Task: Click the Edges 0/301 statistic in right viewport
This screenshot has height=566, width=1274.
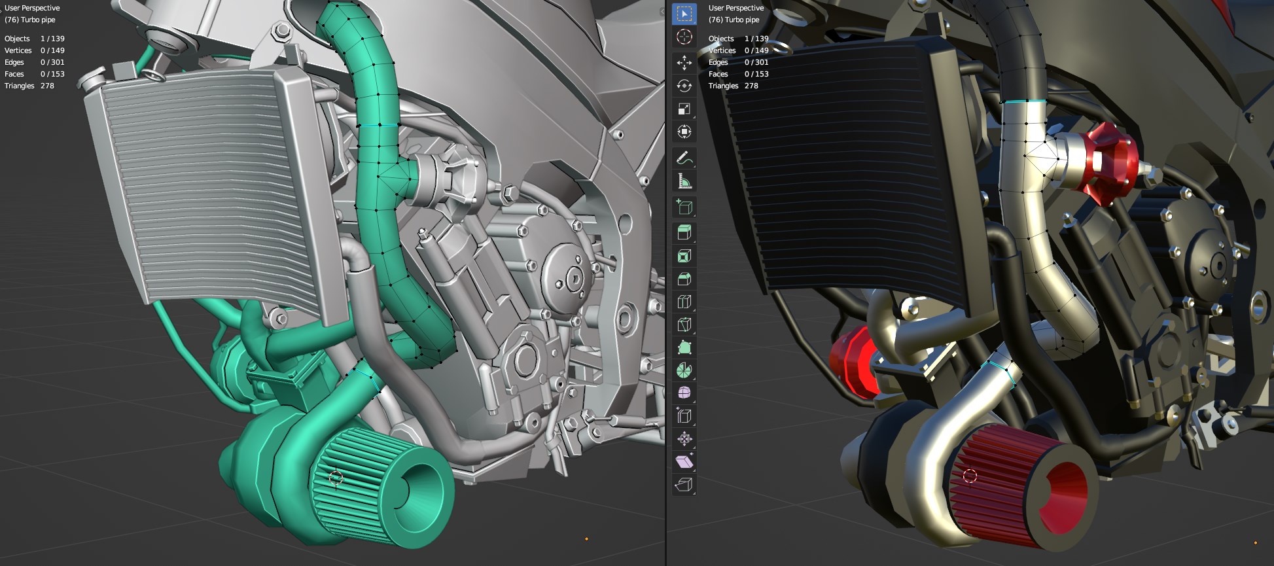Action: [739, 62]
